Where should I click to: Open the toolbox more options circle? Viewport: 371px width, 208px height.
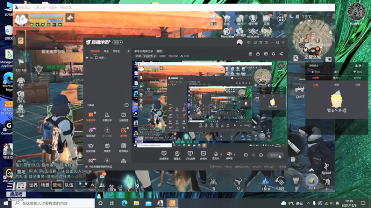[x=126, y=105]
